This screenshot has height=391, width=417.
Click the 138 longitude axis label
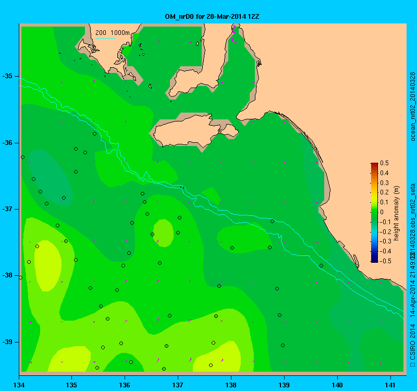point(231,385)
